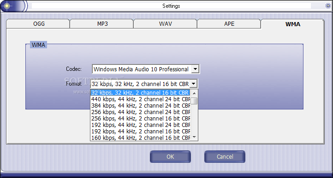Choose 384 kbps, 44 kHz, 24 bit format
This screenshot has width=333, height=178.
pos(140,105)
